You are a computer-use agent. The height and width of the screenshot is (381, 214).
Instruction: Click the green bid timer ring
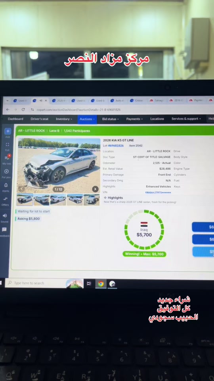tap(144, 230)
